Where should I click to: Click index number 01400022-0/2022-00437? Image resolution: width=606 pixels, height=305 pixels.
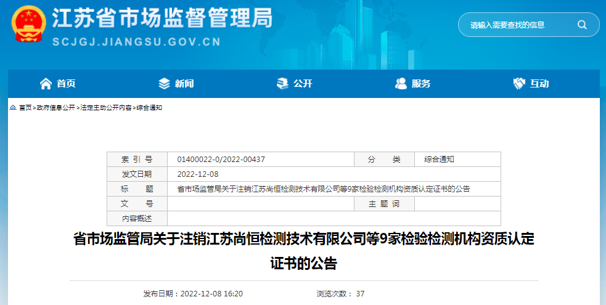pyautogui.click(x=221, y=160)
